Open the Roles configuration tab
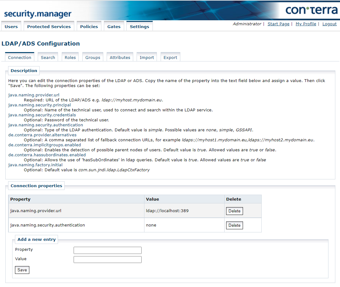The width and height of the screenshot is (340, 287). coord(70,57)
